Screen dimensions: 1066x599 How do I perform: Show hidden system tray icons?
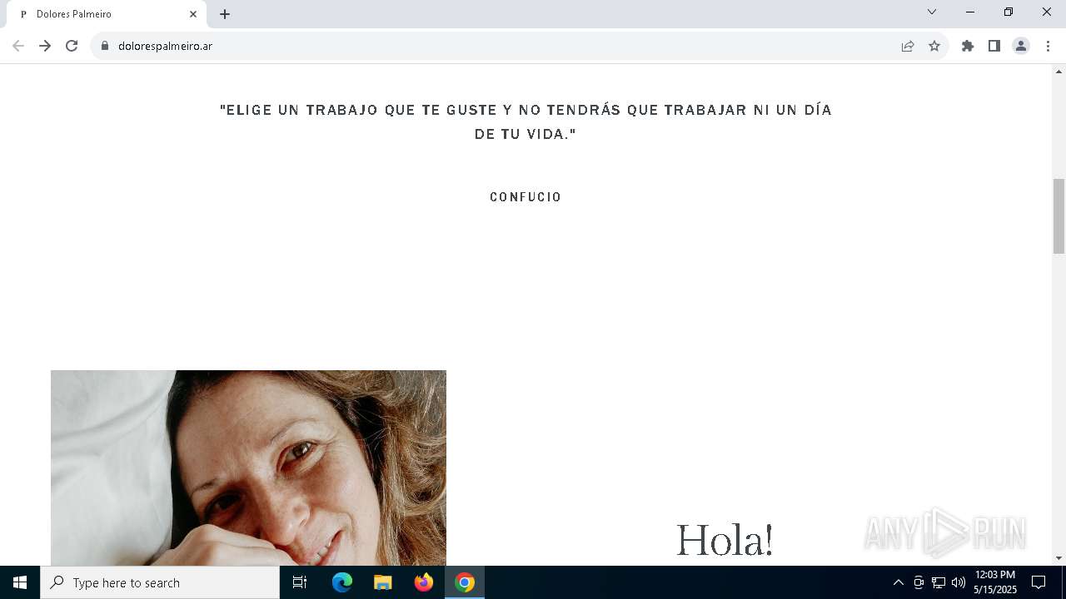click(x=898, y=582)
